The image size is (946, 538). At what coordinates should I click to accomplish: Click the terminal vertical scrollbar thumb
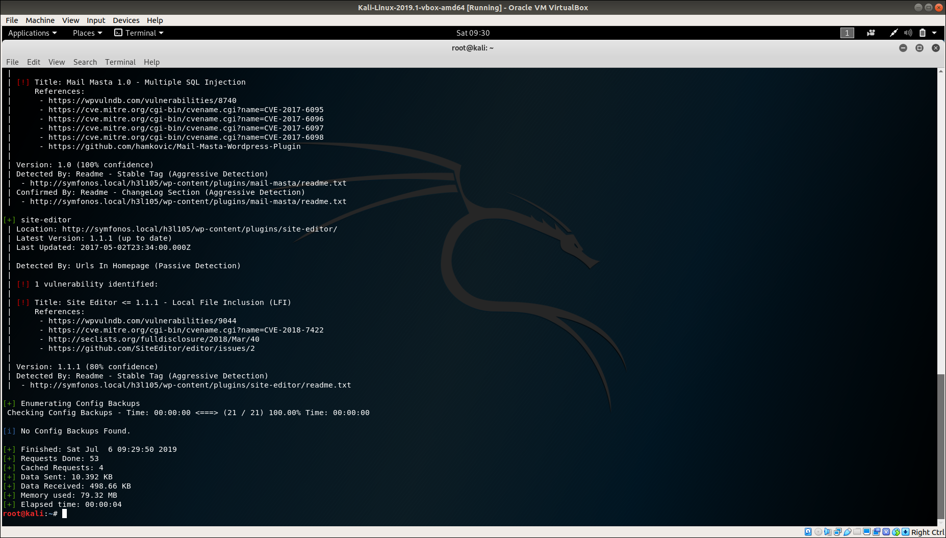click(x=941, y=446)
